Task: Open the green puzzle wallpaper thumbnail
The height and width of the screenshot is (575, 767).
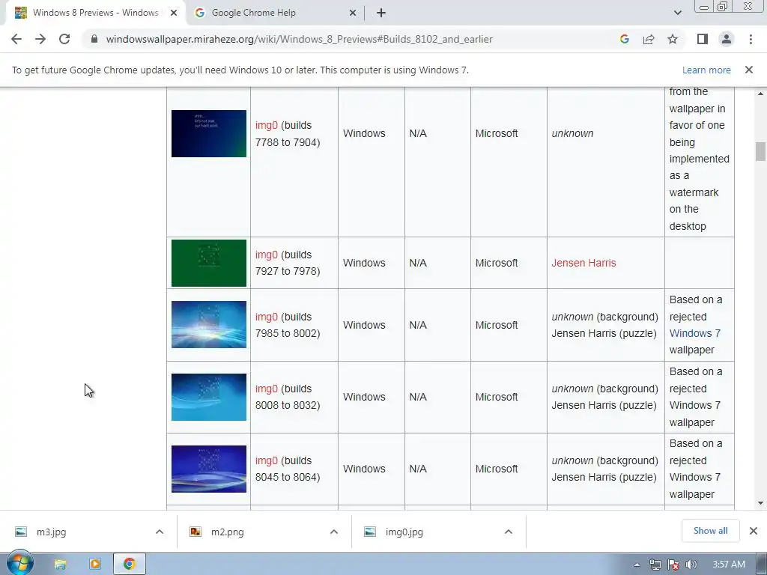Action: pos(209,263)
